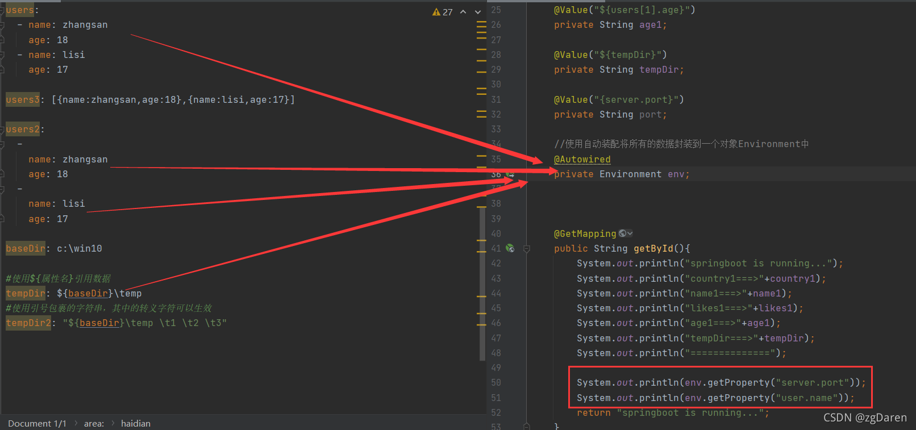The image size is (916, 430).
Task: Click the tempDir key in YAML
Action: 26,293
